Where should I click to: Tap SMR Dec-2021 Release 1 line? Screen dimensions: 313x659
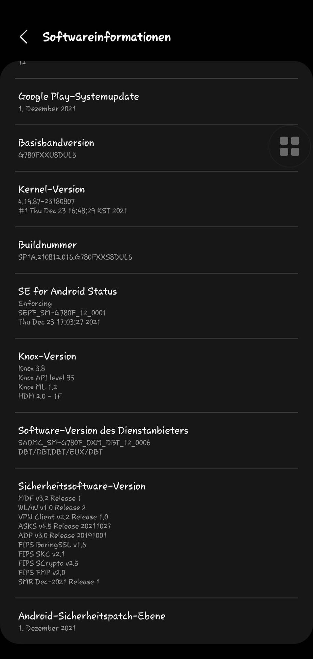[59, 582]
